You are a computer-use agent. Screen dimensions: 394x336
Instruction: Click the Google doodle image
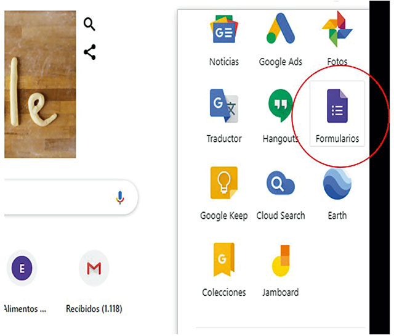tap(37, 86)
